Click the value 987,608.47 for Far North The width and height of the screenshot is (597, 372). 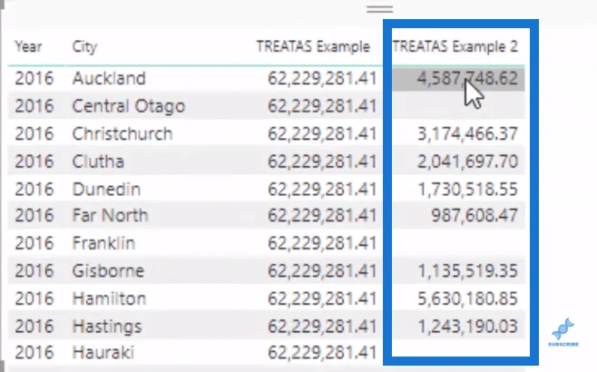(475, 216)
